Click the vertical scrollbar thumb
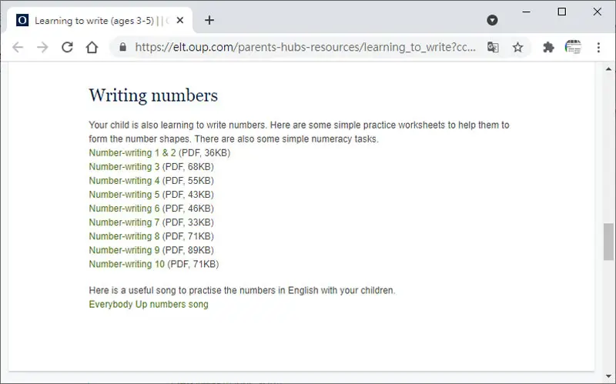Viewport: 616px width, 384px height. (608, 242)
